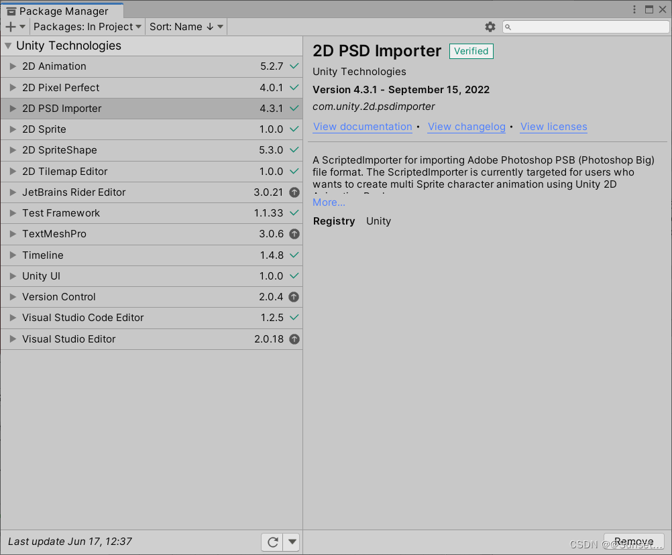
Task: Expand the Version Control package versions
Action: tap(13, 297)
